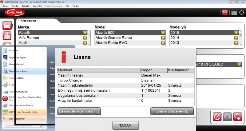
Task: Select Alfa Romeo in Marka list
Action: tap(53, 38)
